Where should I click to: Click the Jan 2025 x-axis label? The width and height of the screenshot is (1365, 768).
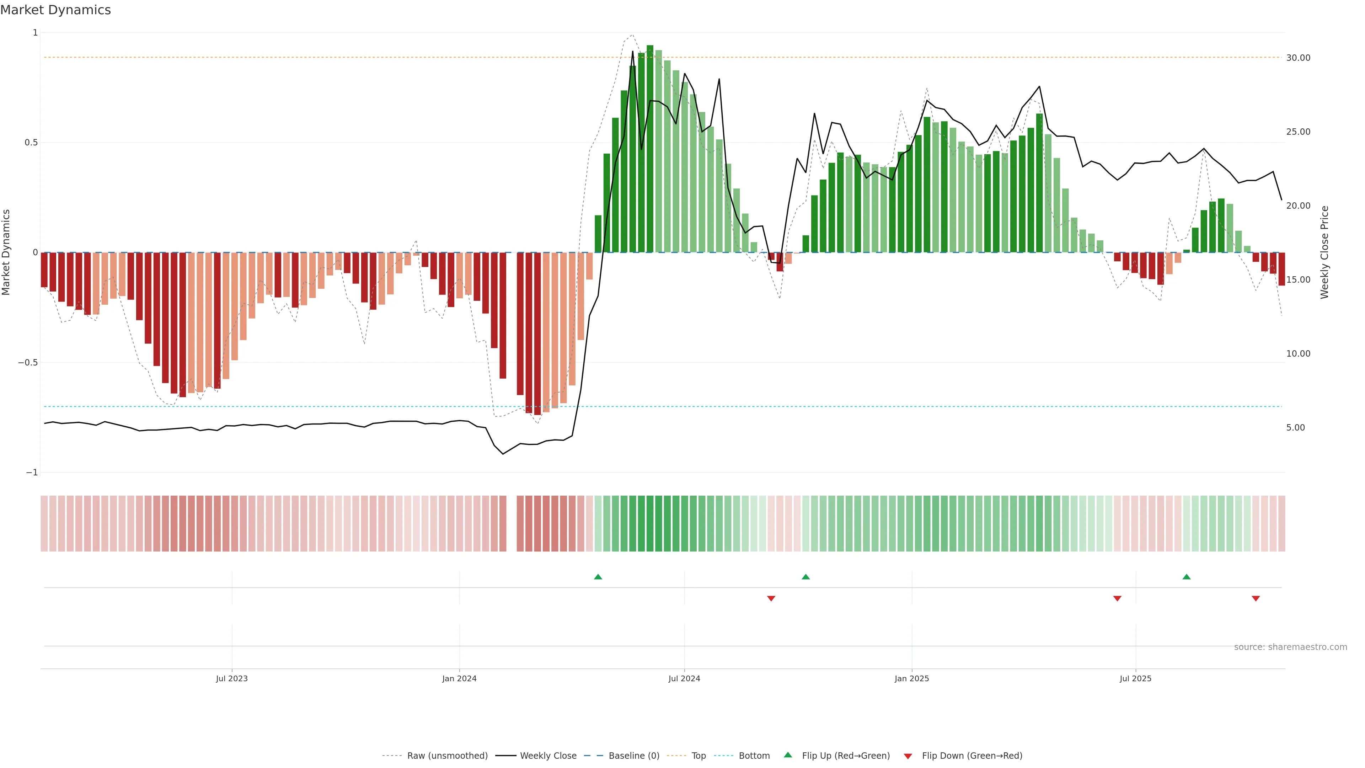(911, 678)
